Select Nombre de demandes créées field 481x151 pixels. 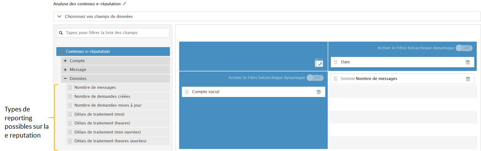pyautogui.click(x=118, y=96)
